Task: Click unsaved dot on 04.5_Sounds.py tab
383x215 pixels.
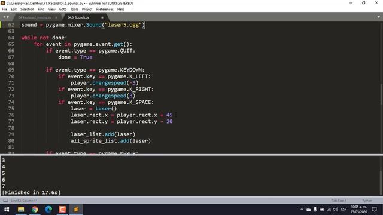Action: 102,17
